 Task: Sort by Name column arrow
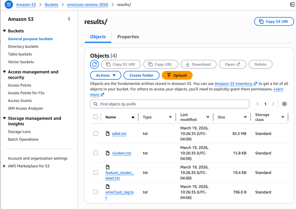pyautogui.click(x=133, y=117)
